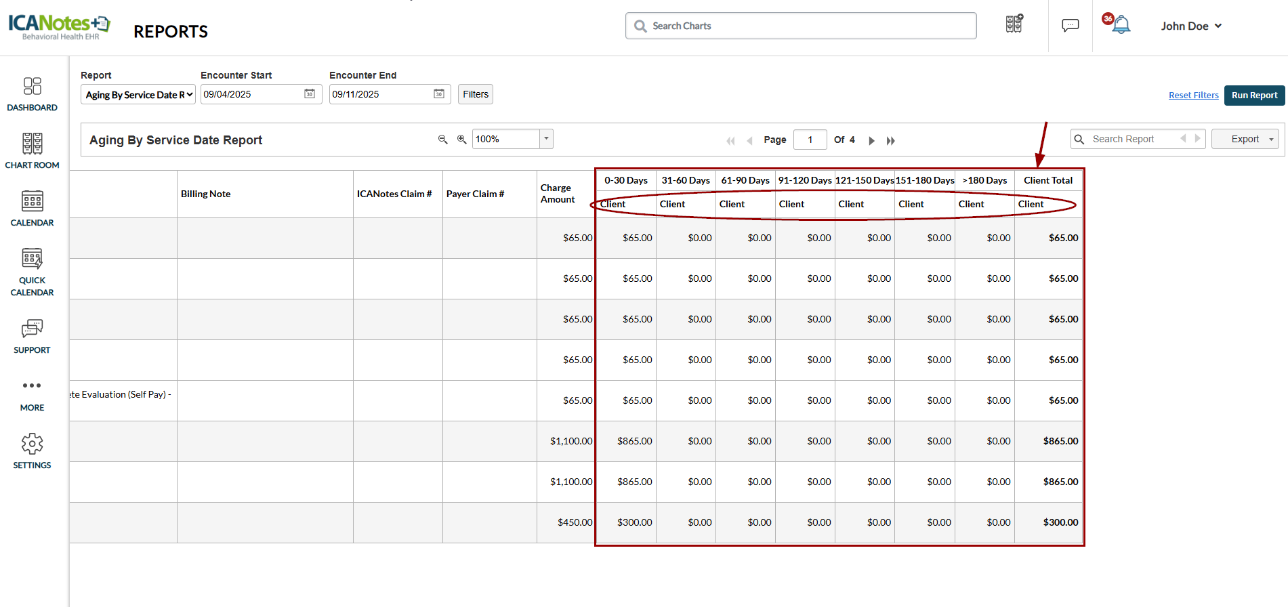The width and height of the screenshot is (1288, 607).
Task: Click the page number field
Action: tap(810, 140)
